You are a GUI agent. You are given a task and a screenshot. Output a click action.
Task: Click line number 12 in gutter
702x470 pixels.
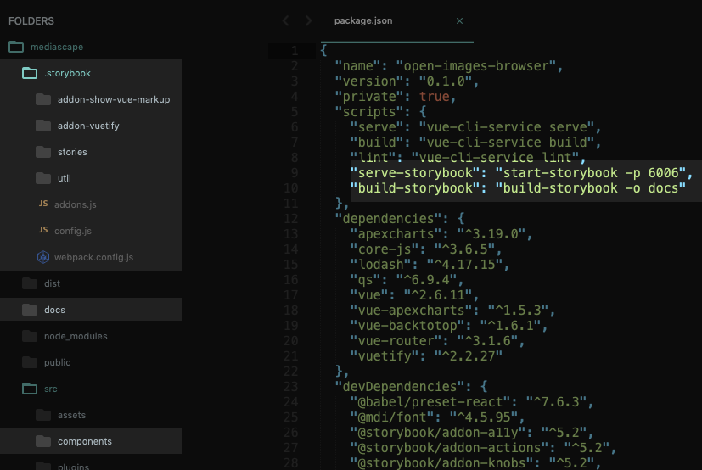tap(290, 218)
